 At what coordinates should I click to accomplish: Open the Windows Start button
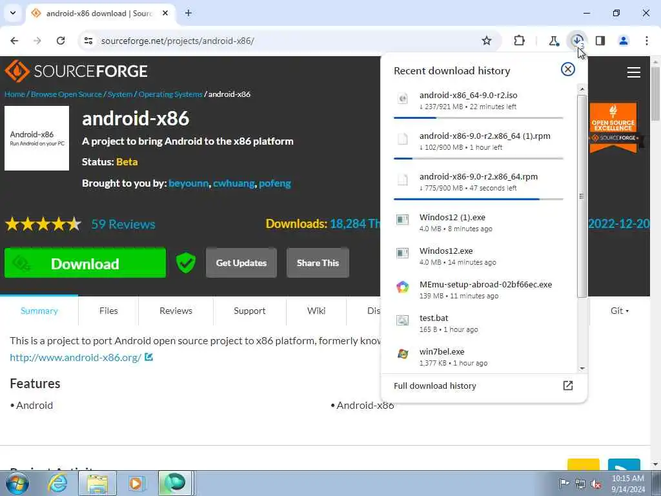[17, 483]
